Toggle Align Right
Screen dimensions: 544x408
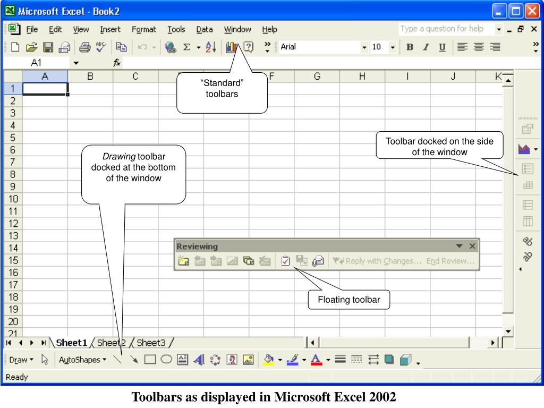[x=495, y=47]
